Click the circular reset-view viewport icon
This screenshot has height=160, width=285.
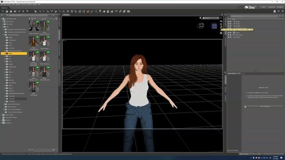point(221,33)
